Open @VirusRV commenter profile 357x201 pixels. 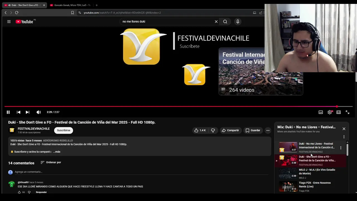tap(23, 182)
